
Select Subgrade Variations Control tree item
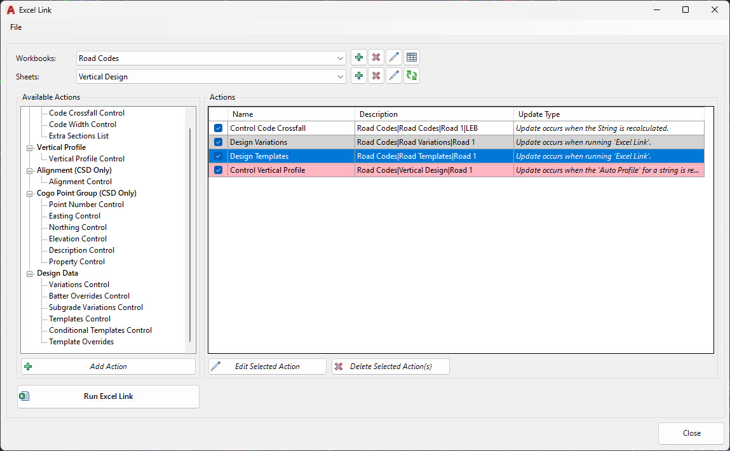[x=96, y=307]
